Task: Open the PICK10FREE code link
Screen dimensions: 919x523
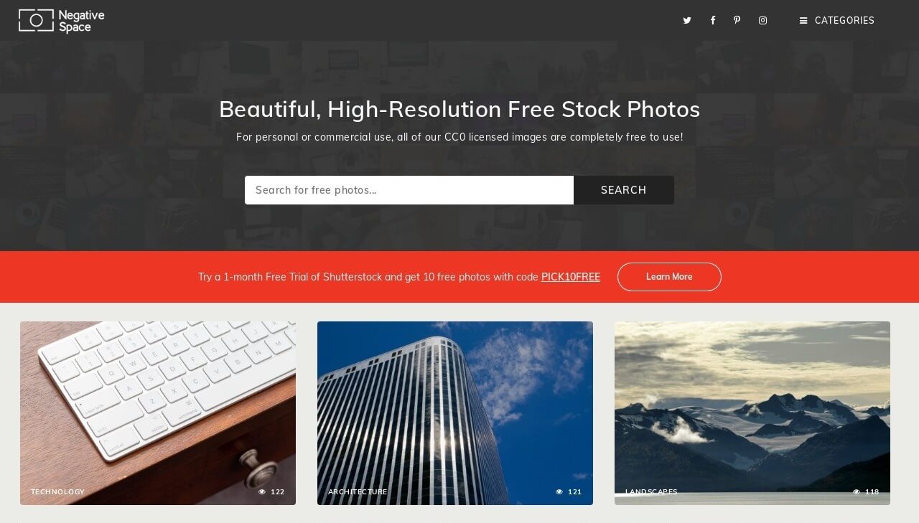Action: pyautogui.click(x=571, y=277)
